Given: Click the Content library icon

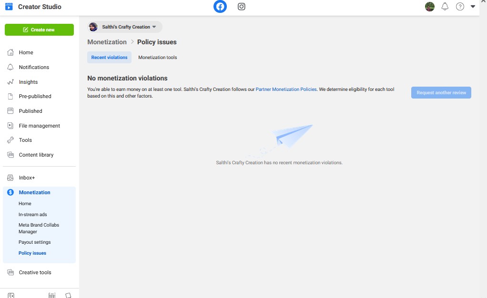Looking at the screenshot, I should tap(10, 155).
